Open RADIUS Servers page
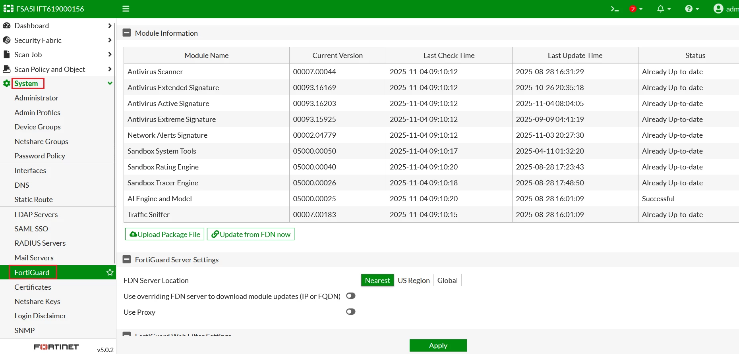 click(x=40, y=243)
